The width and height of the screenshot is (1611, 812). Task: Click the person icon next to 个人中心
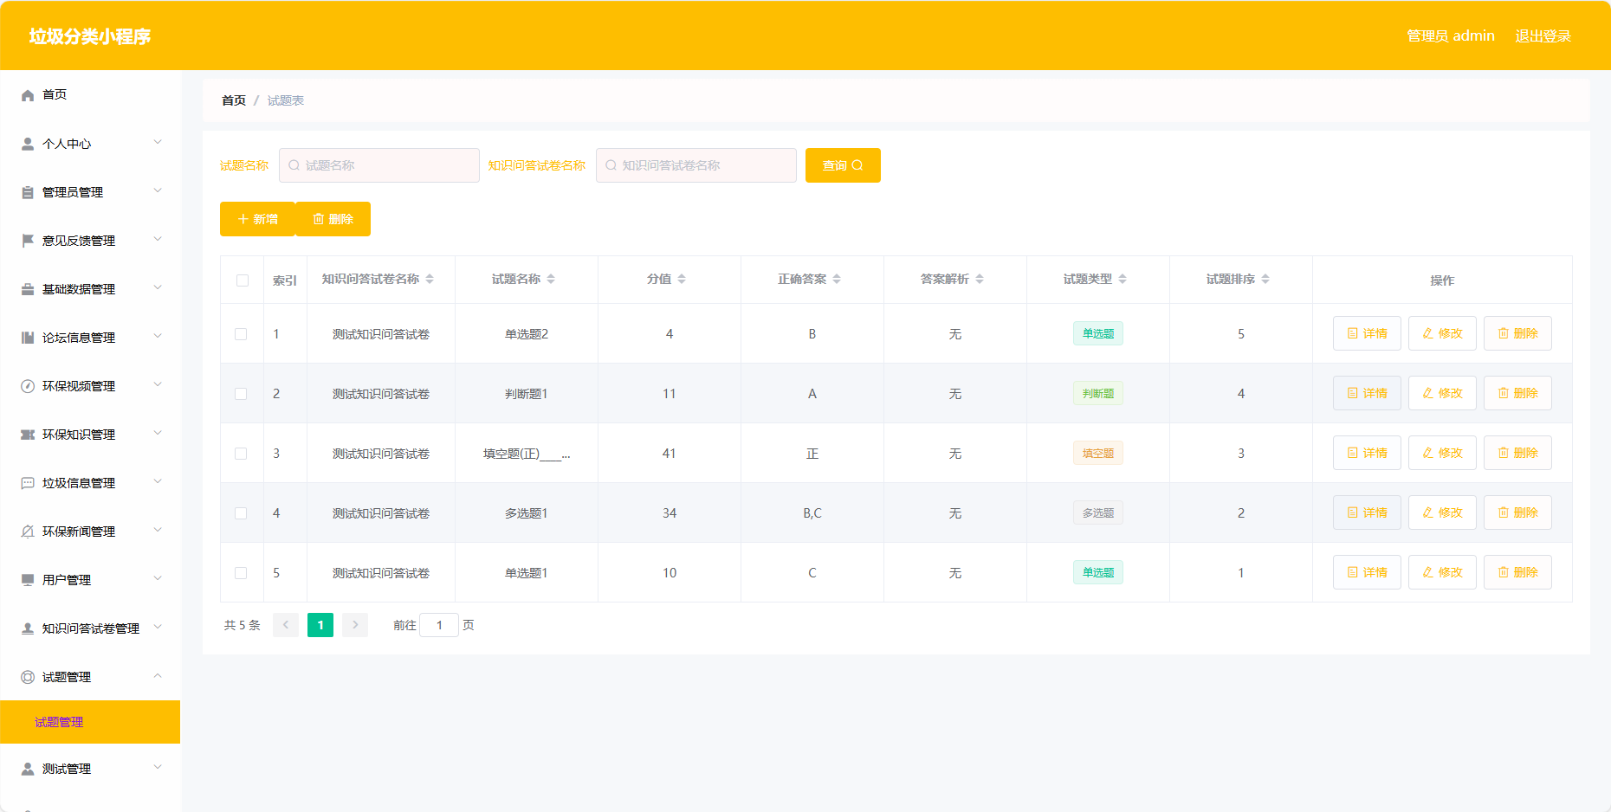[x=28, y=144]
